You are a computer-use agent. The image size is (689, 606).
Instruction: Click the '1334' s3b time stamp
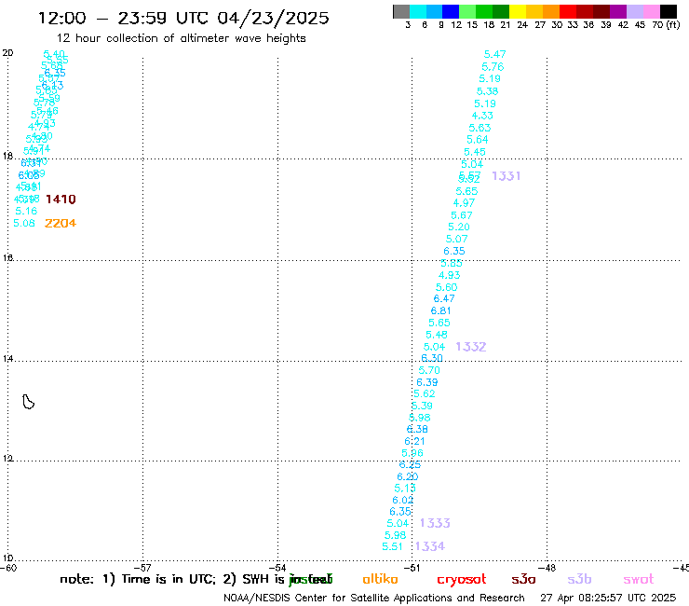[x=430, y=546]
